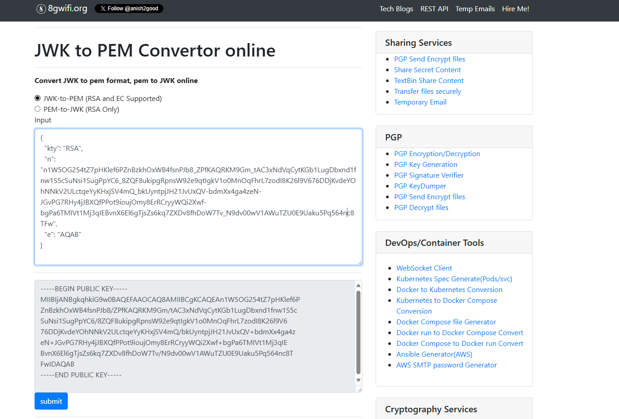Click the PEM public key output textarea
Viewport: 619px width, 419px height.
tap(195, 336)
